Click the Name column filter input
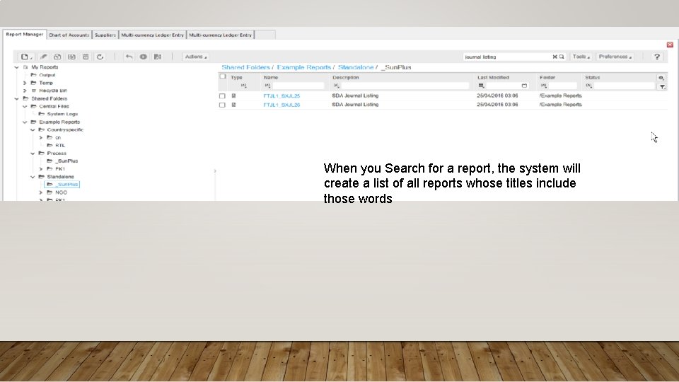The height and width of the screenshot is (382, 679). click(x=298, y=86)
